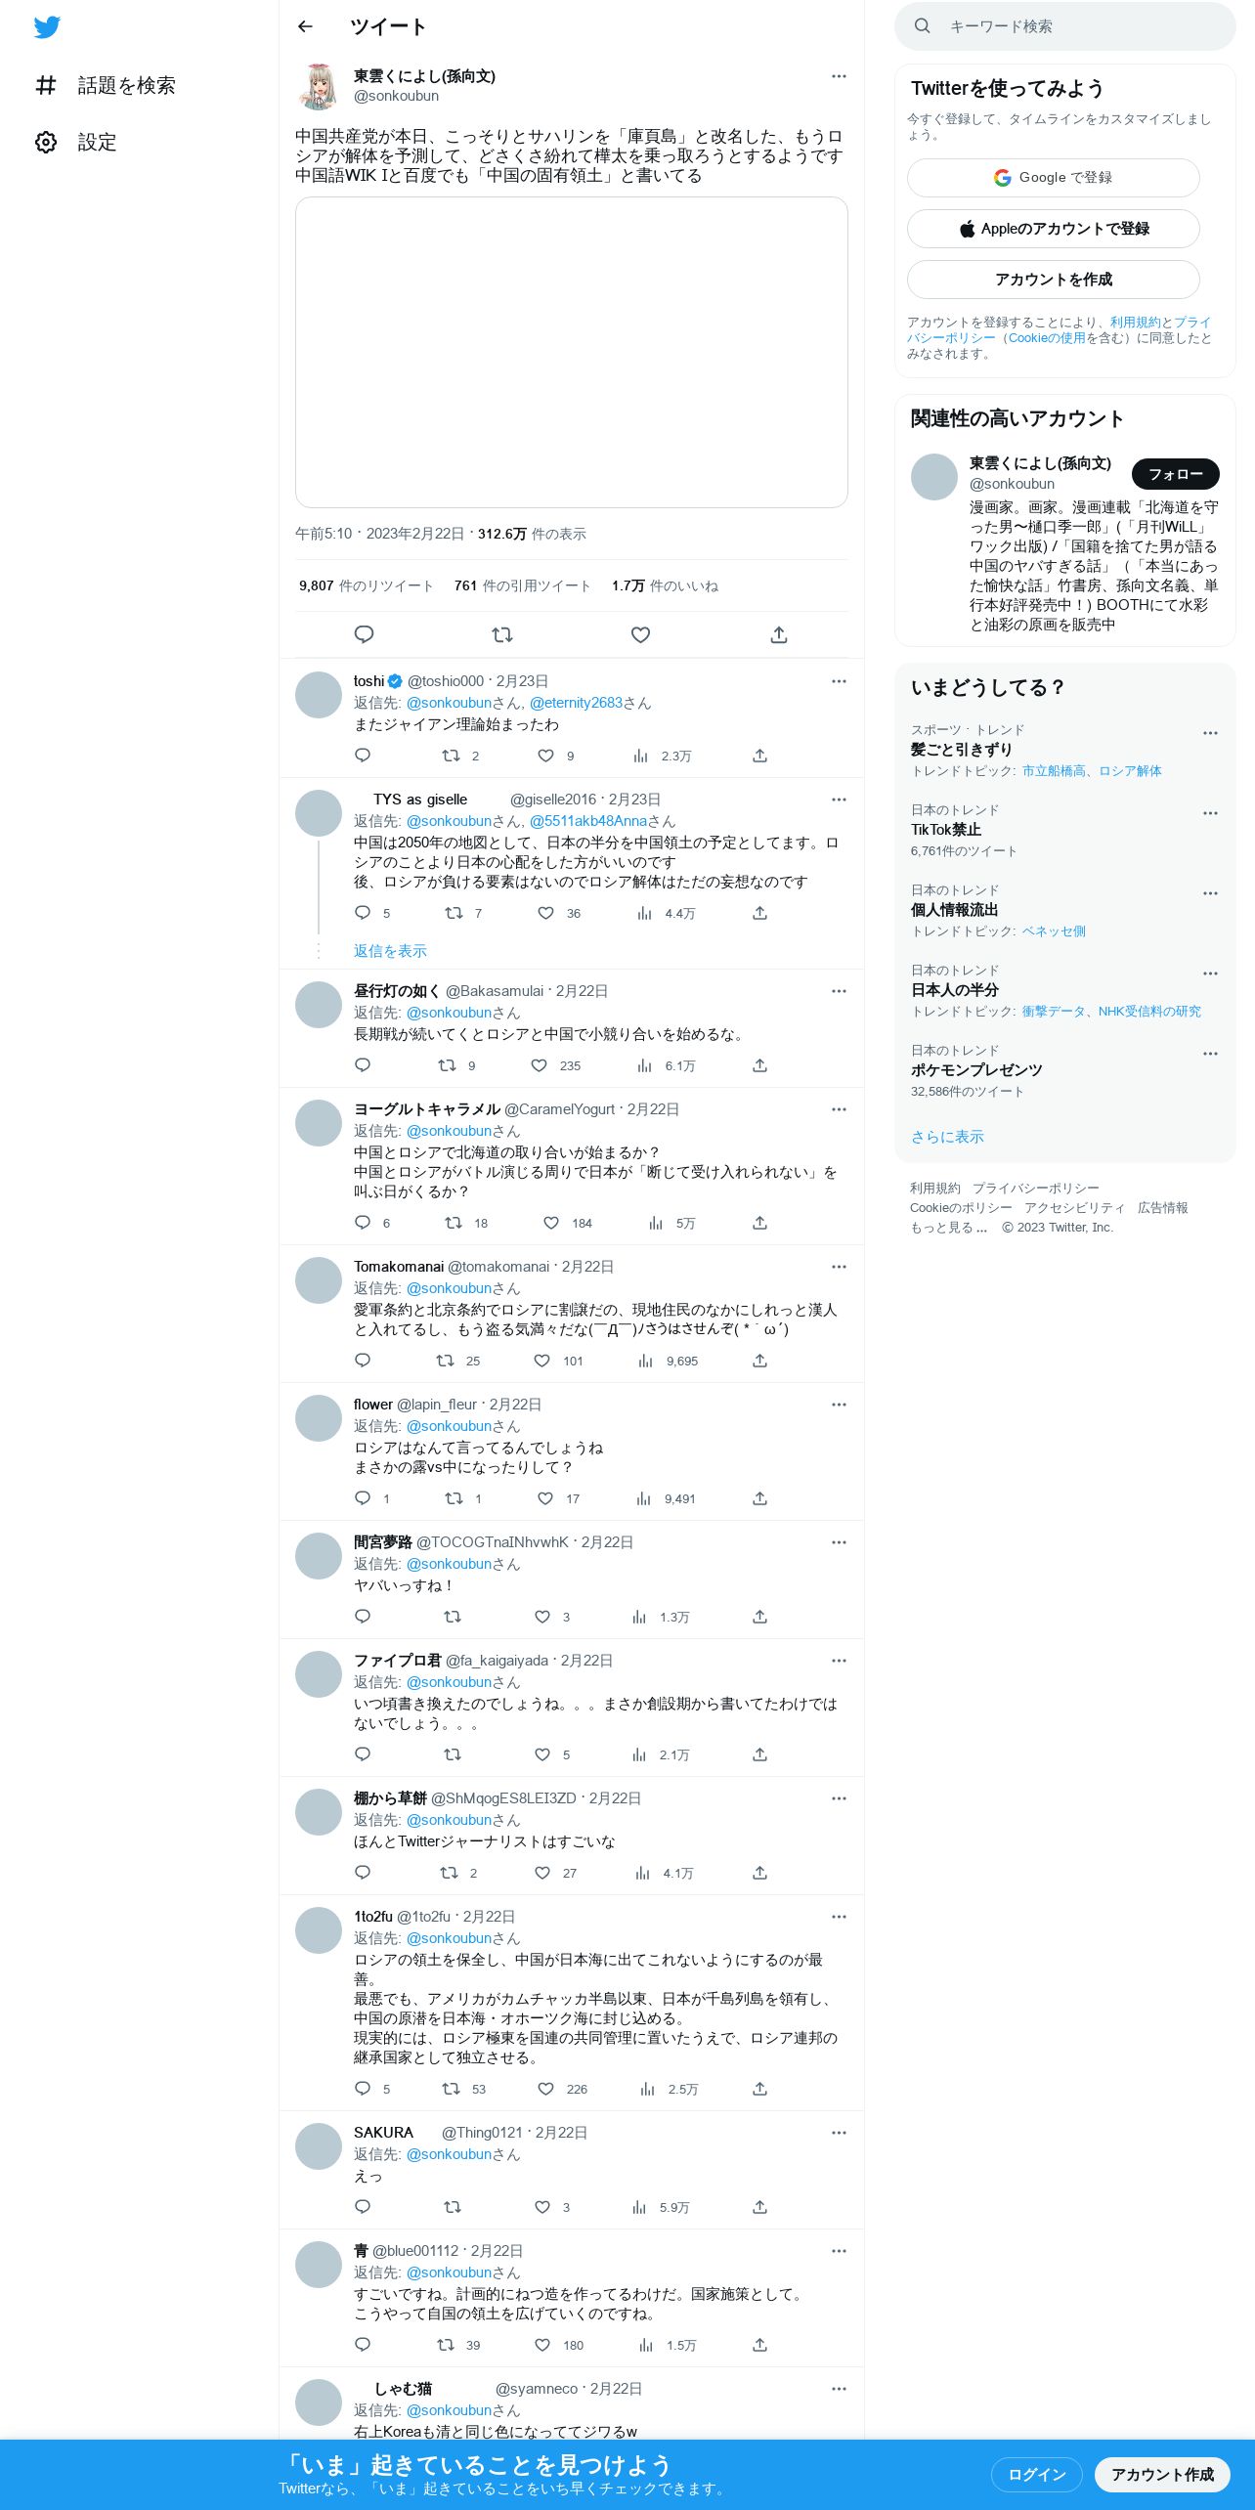This screenshot has height=2510, width=1255.
Task: Retweet the main tweet
Action: point(502,634)
